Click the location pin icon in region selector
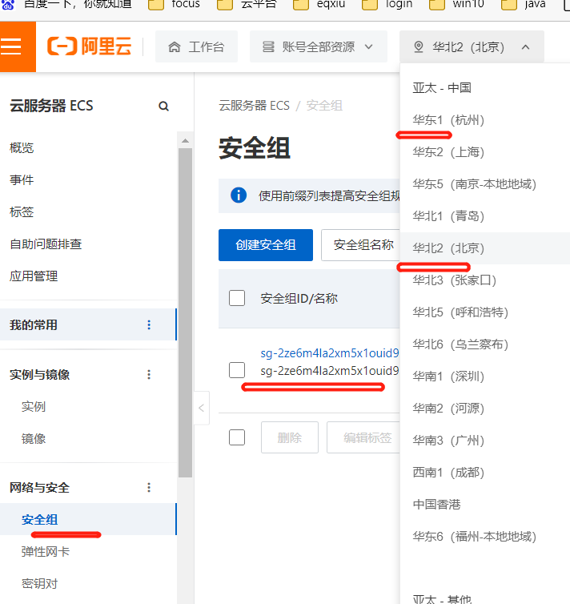 pos(419,47)
